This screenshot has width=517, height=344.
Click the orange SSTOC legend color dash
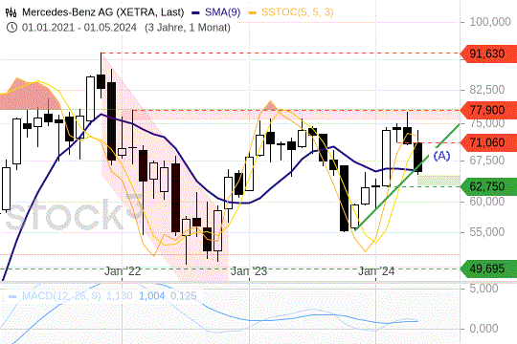tap(253, 13)
